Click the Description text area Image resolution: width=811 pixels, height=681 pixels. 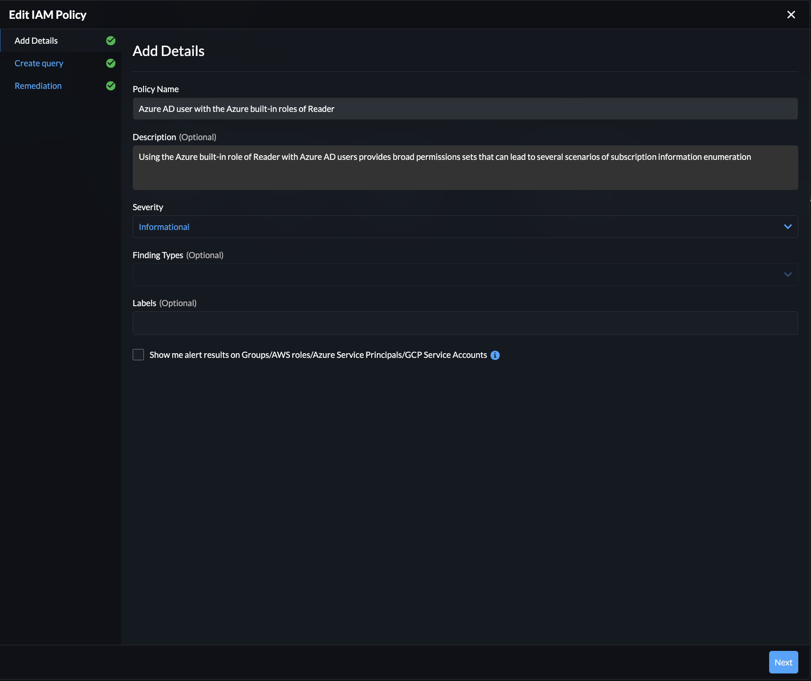[465, 168]
